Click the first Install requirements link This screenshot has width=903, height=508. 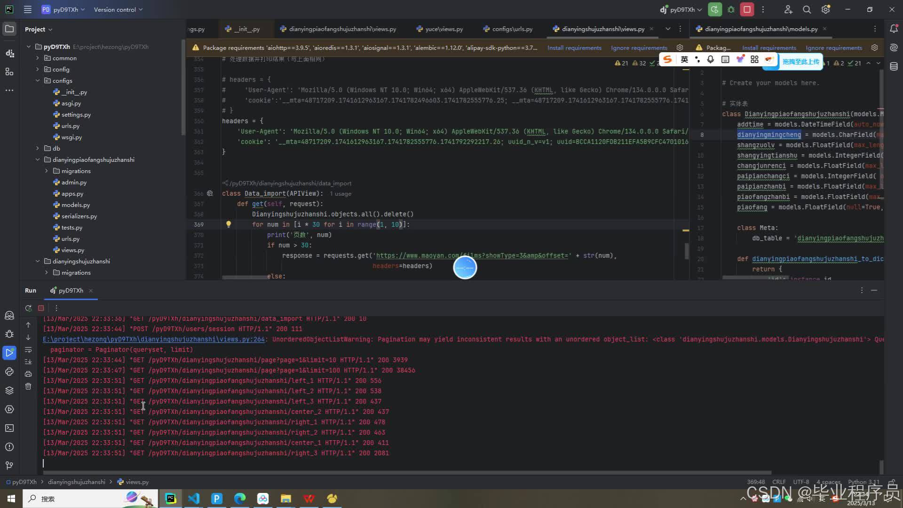click(x=574, y=48)
